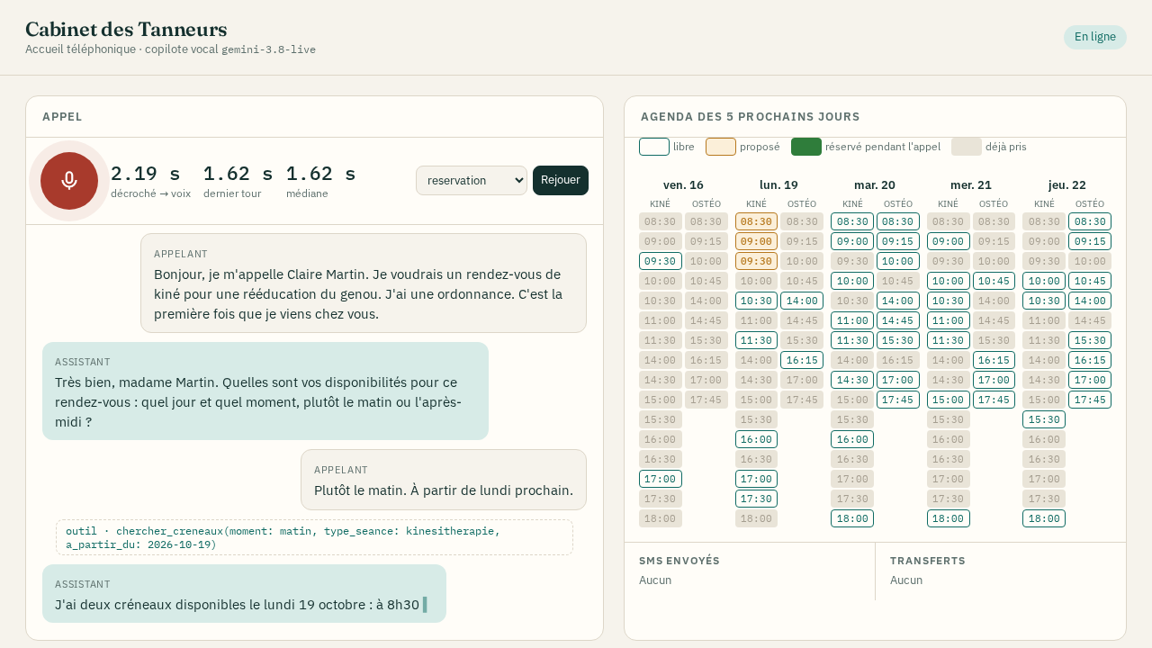
Task: Select Monday 19 kiné 17:30 slot
Action: [x=756, y=499]
